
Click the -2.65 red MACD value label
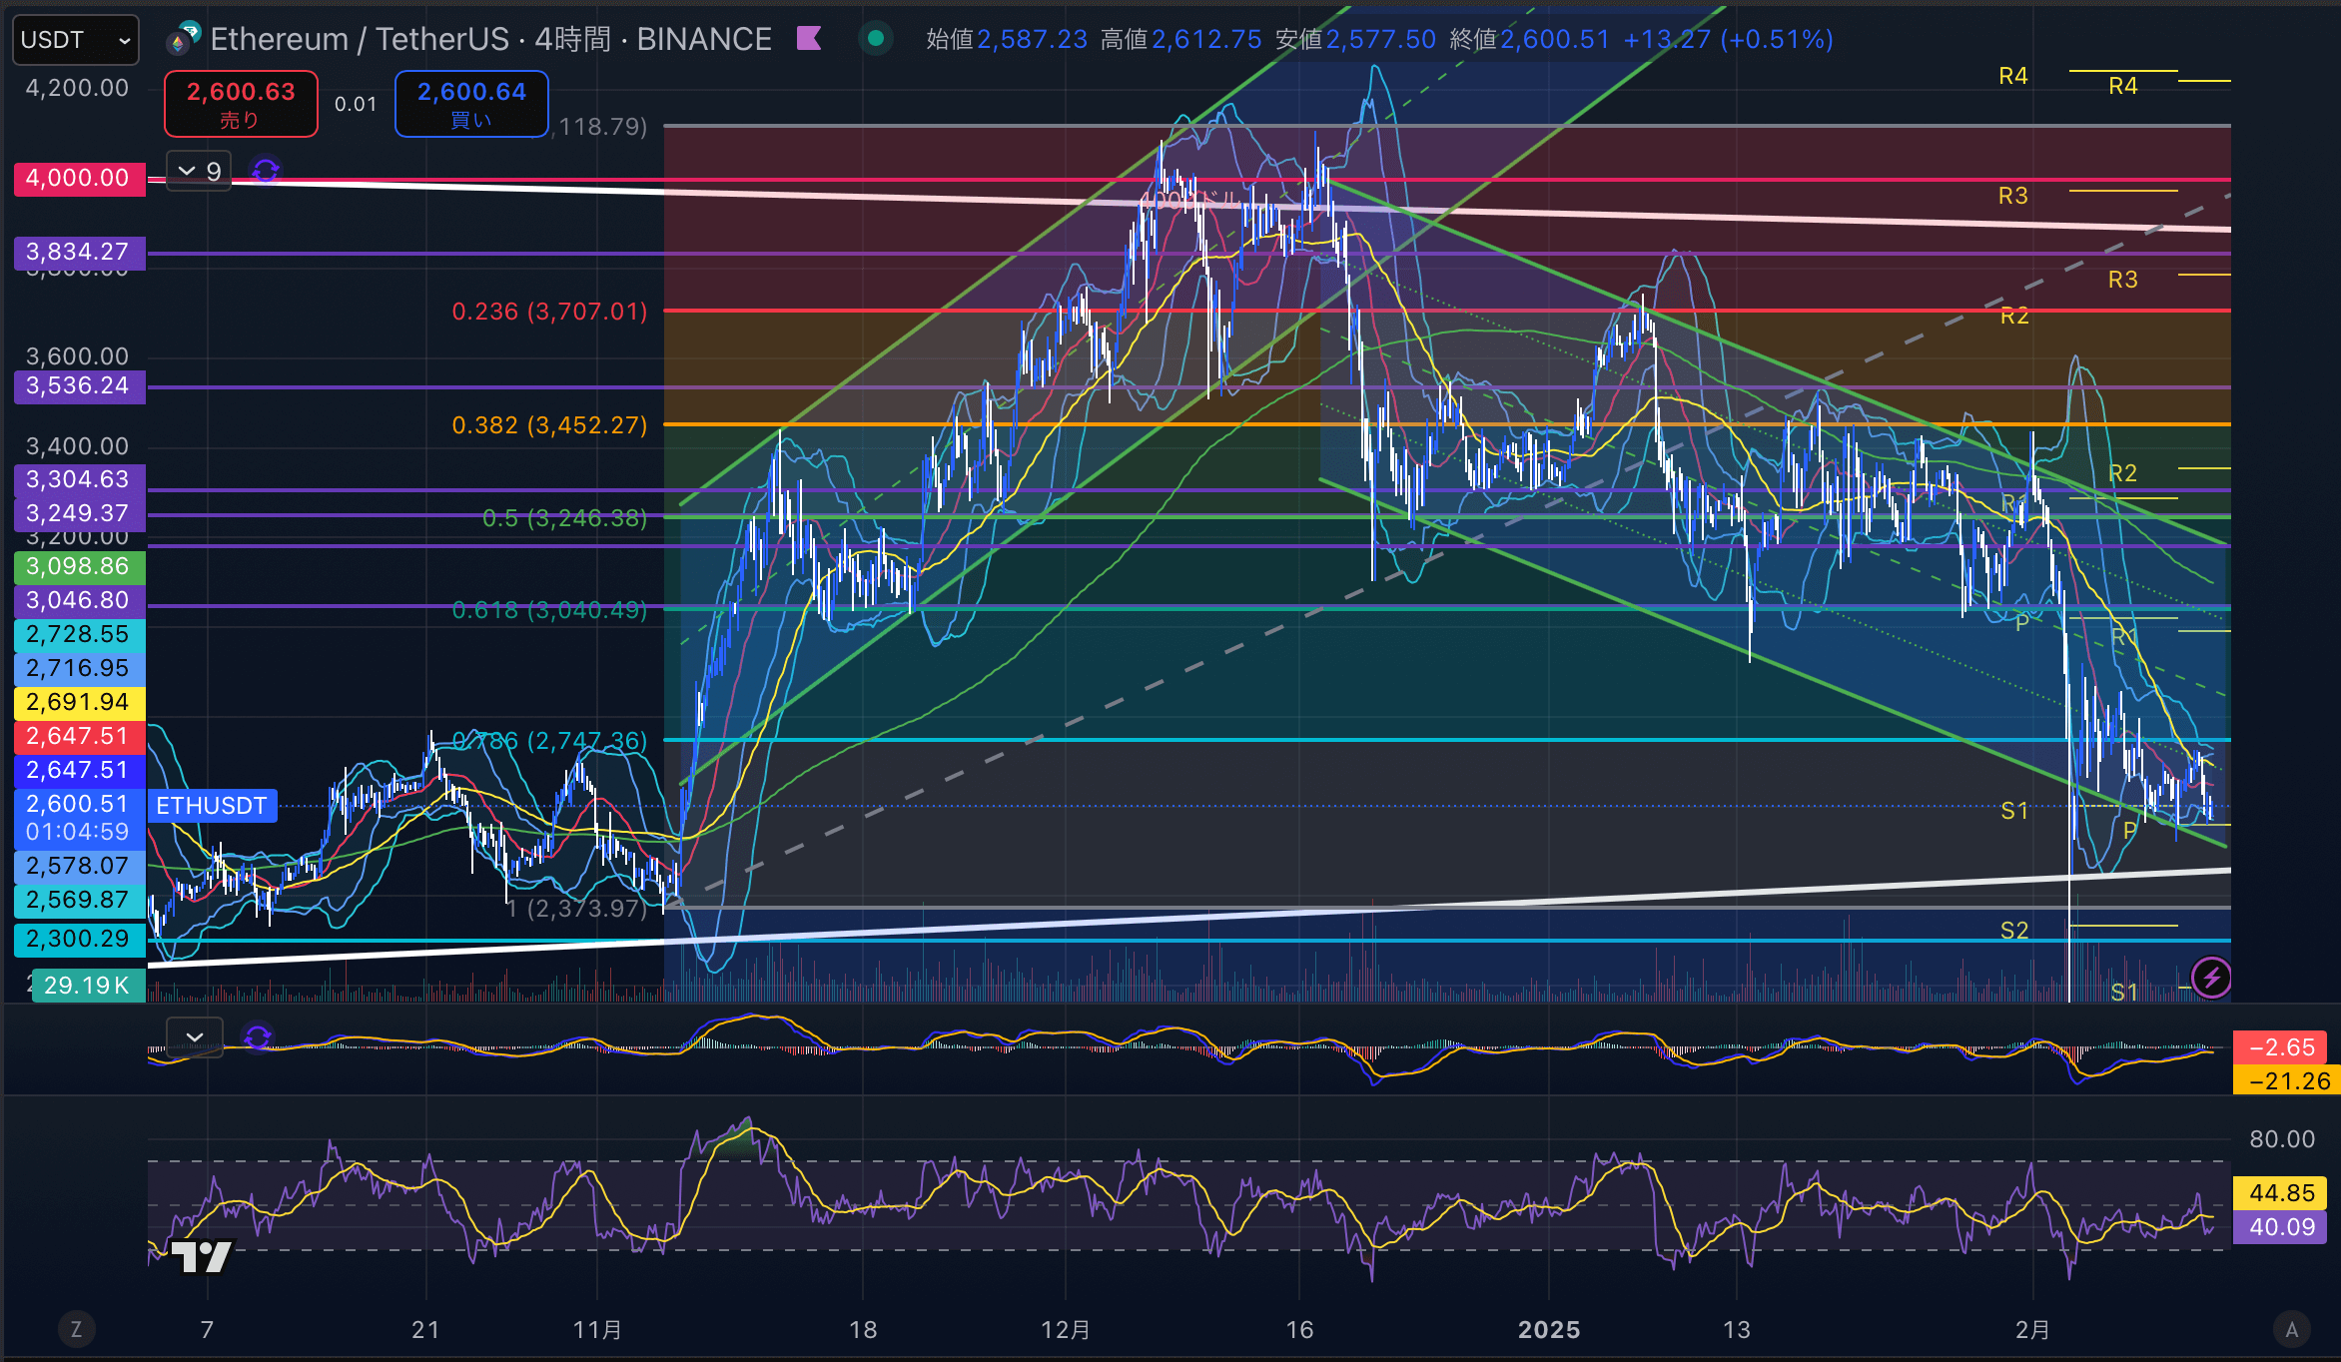pos(2281,1047)
